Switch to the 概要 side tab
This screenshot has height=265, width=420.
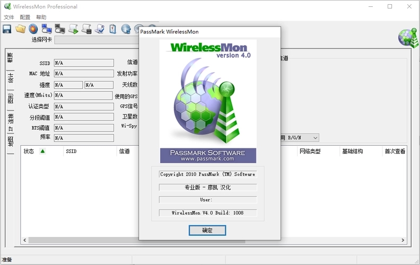pyautogui.click(x=10, y=58)
